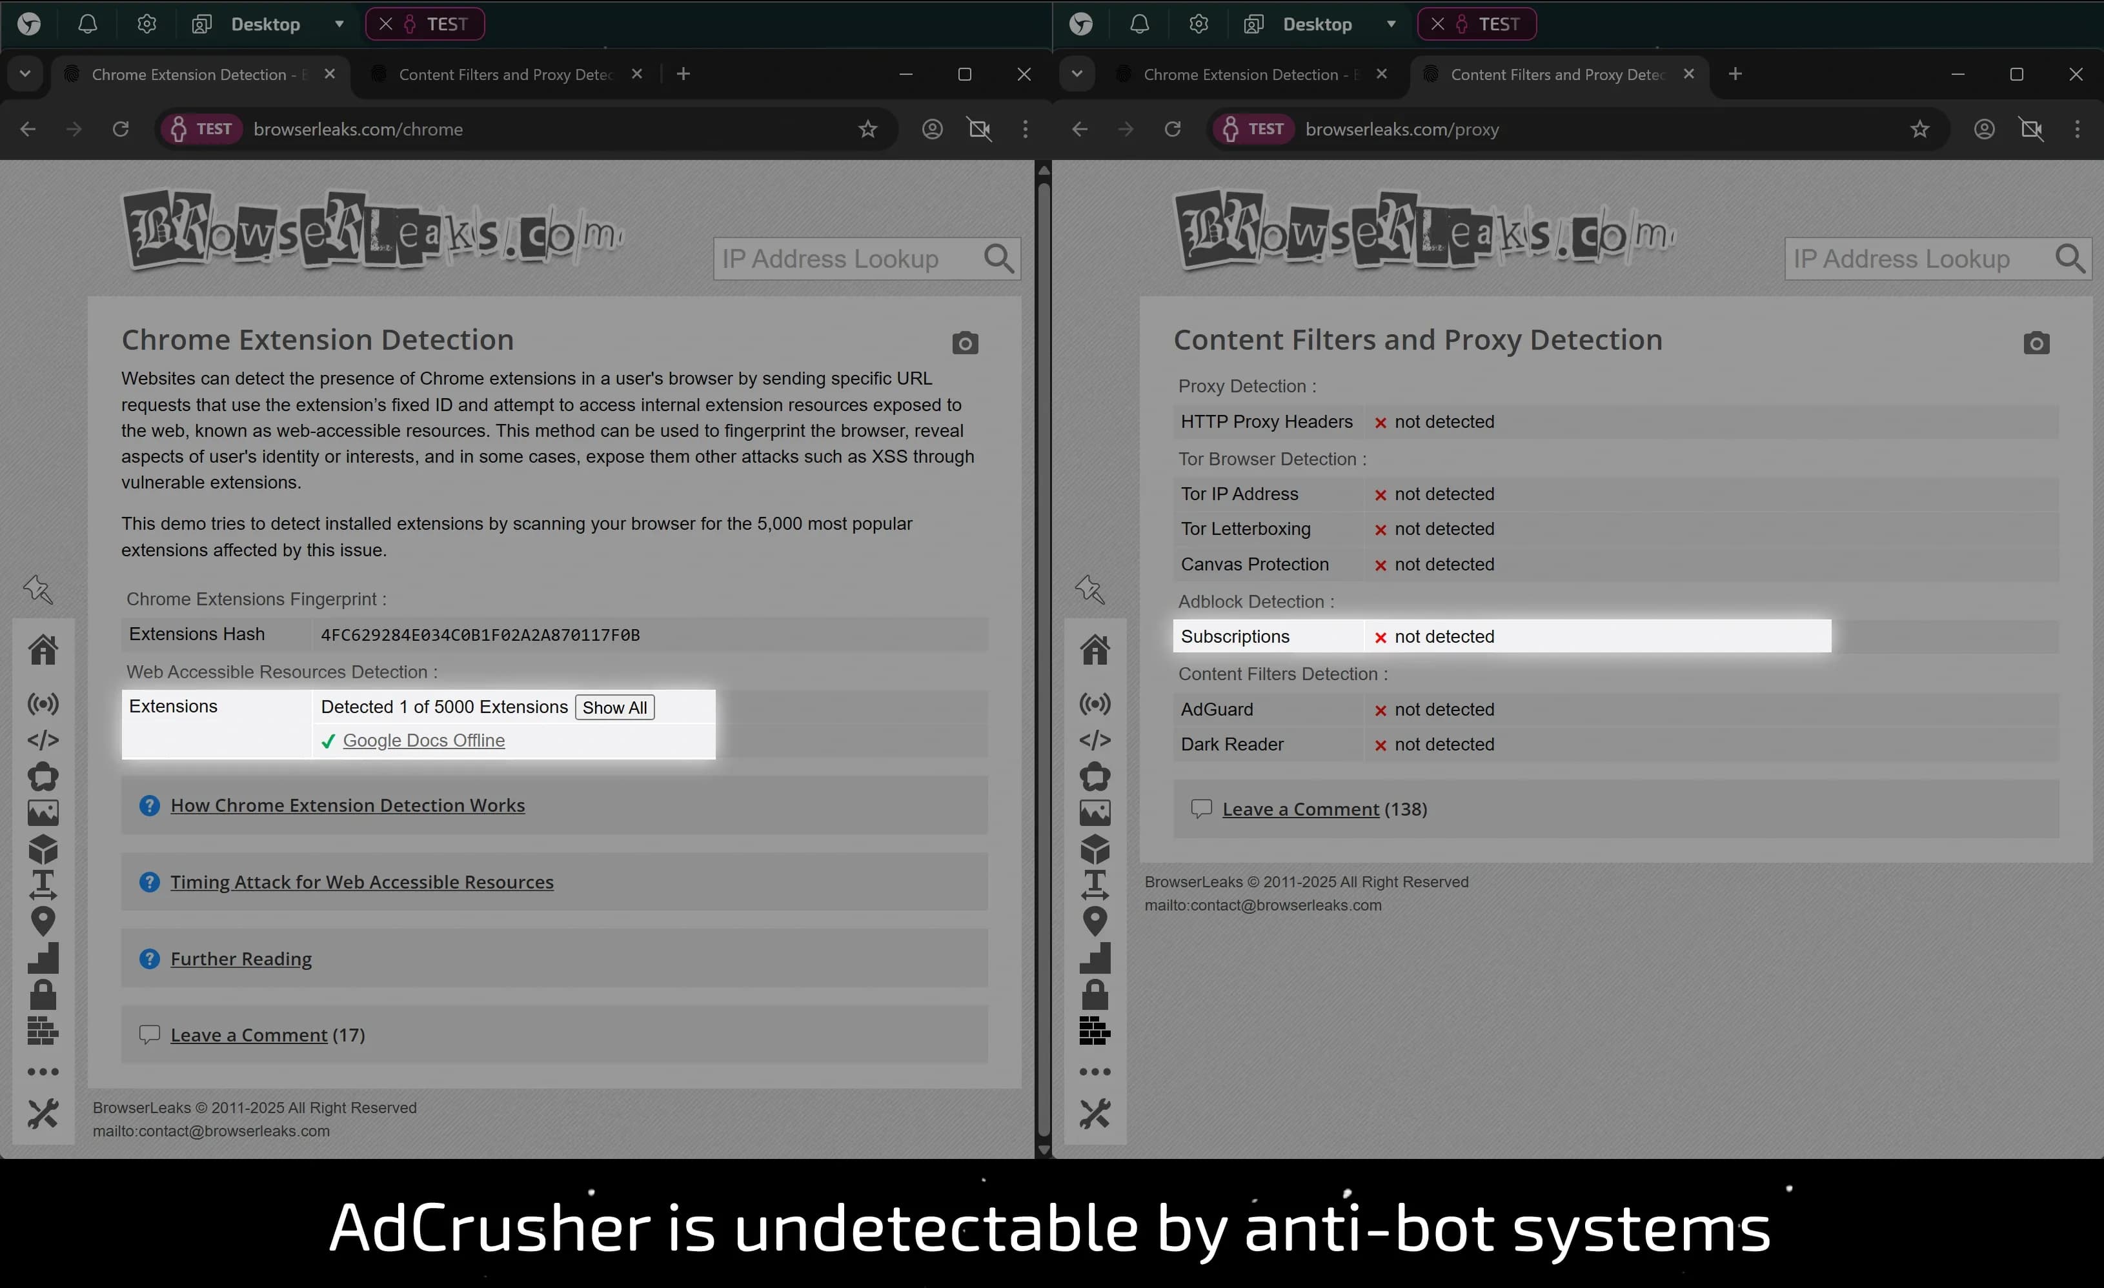Click the bookmark star in browserleaks.com/chrome address bar
Screen dimensions: 2104x1288
[867, 129]
